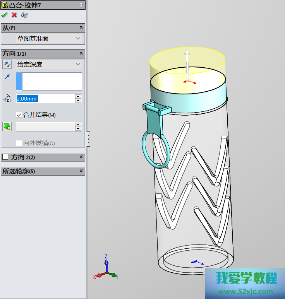285x299 pixels.
Task: Open help for Boss-Extrude panel
Action: [x=81, y=5]
